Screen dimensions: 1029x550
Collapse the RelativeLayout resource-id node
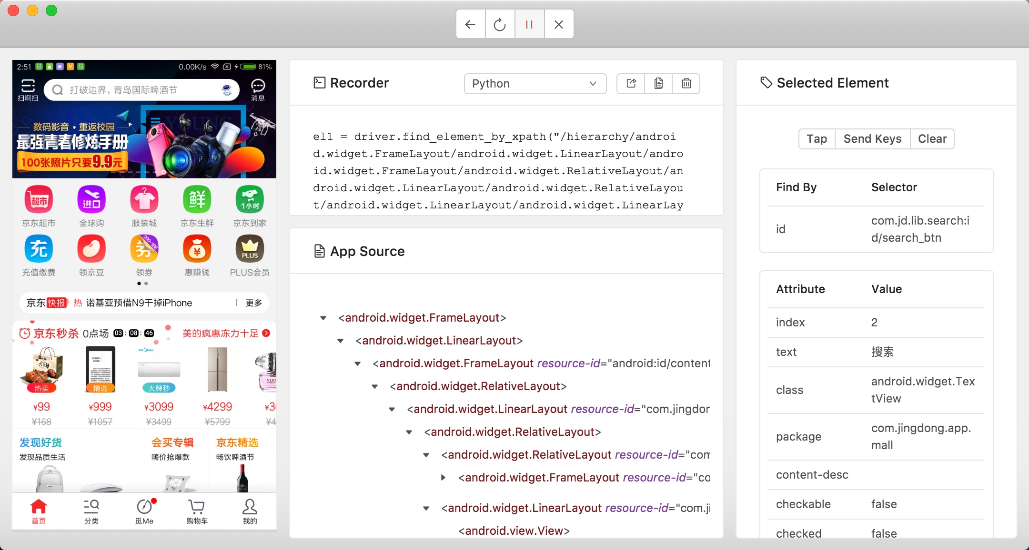click(426, 455)
